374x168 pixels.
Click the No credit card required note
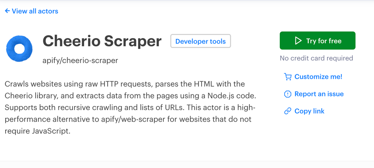[316, 58]
